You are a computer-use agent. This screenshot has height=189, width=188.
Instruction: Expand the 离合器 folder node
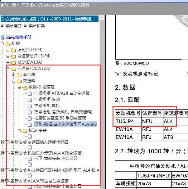pos(13,75)
